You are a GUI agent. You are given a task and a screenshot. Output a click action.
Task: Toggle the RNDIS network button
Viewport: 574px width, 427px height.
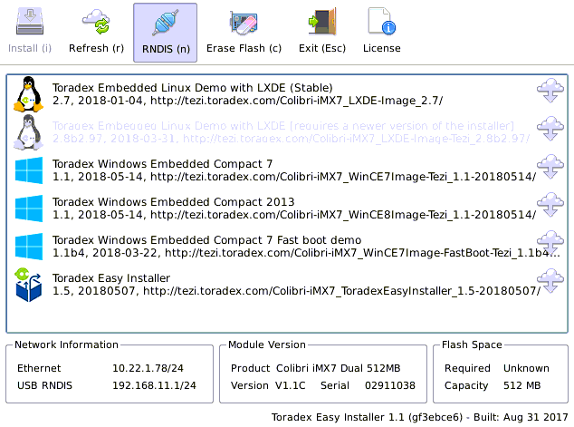pos(165,29)
